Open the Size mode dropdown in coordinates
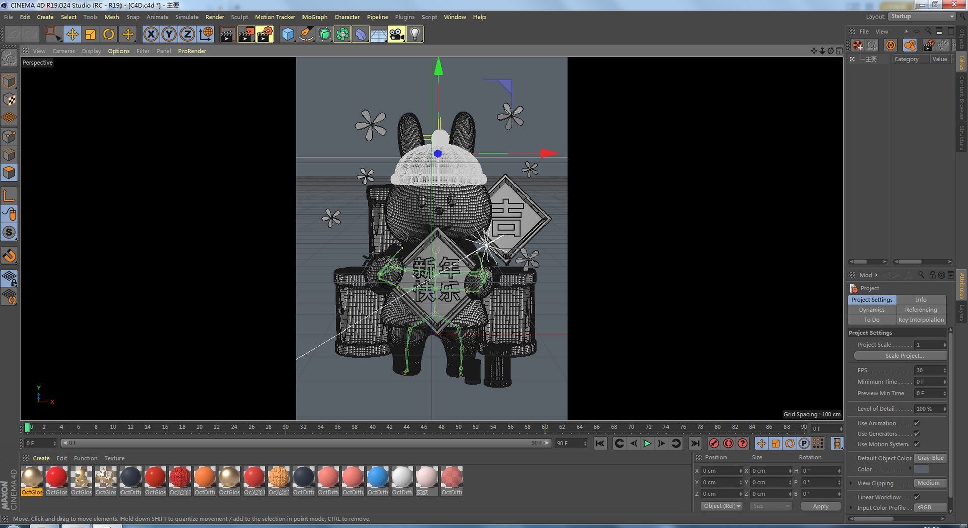 (x=770, y=506)
